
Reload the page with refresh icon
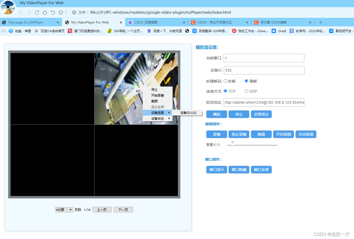[37, 12]
